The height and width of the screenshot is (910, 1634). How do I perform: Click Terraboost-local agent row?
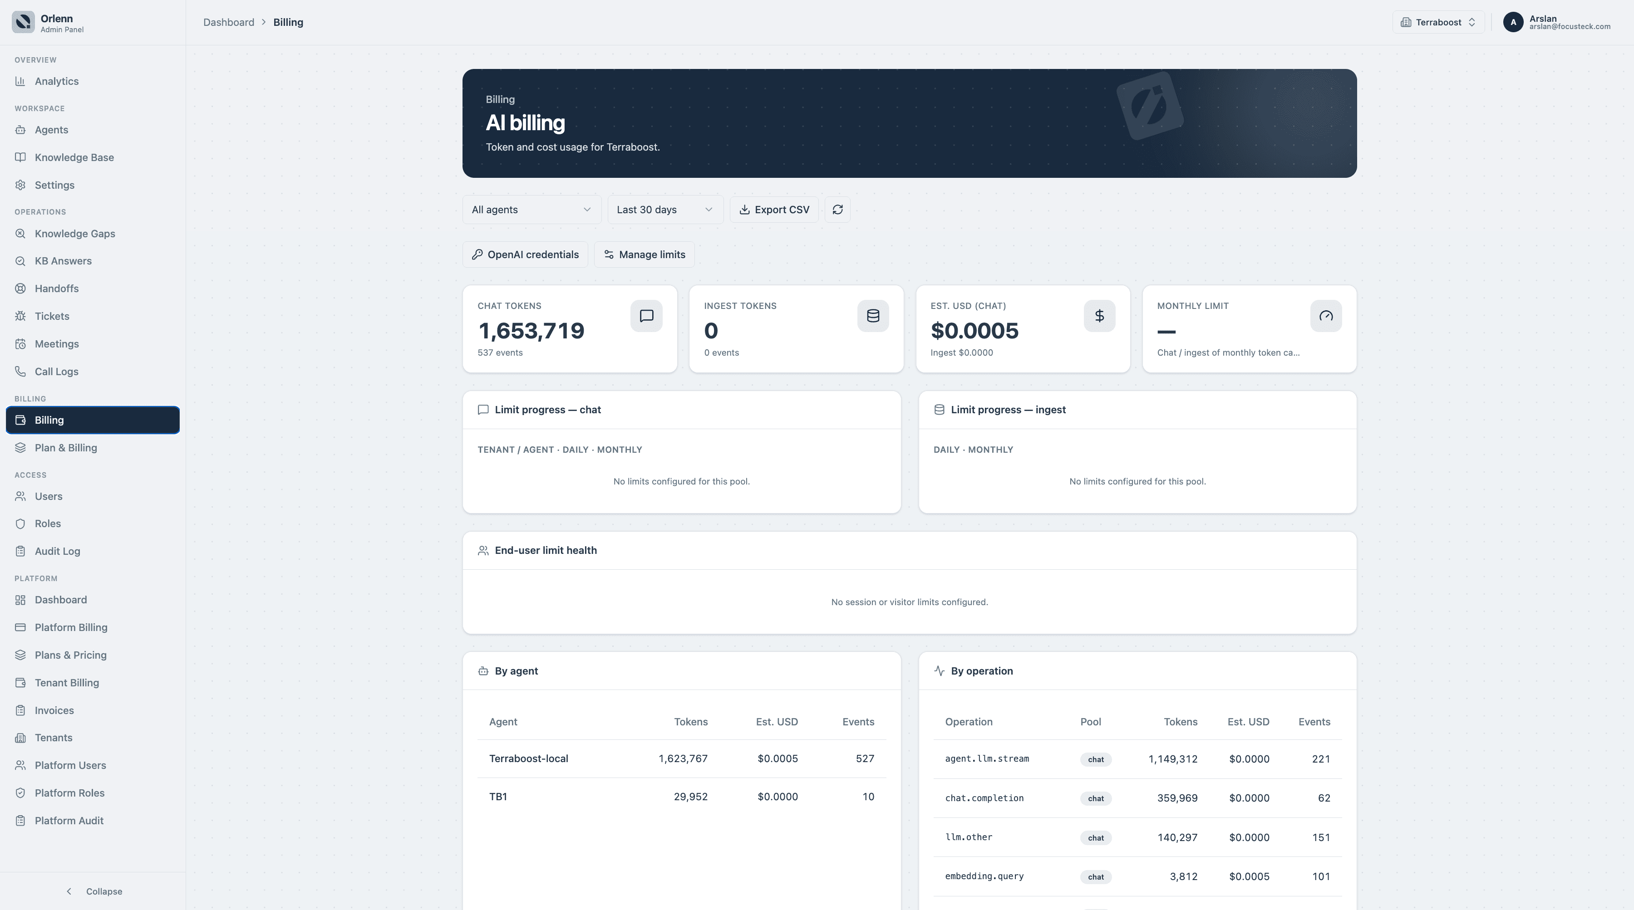(x=681, y=759)
